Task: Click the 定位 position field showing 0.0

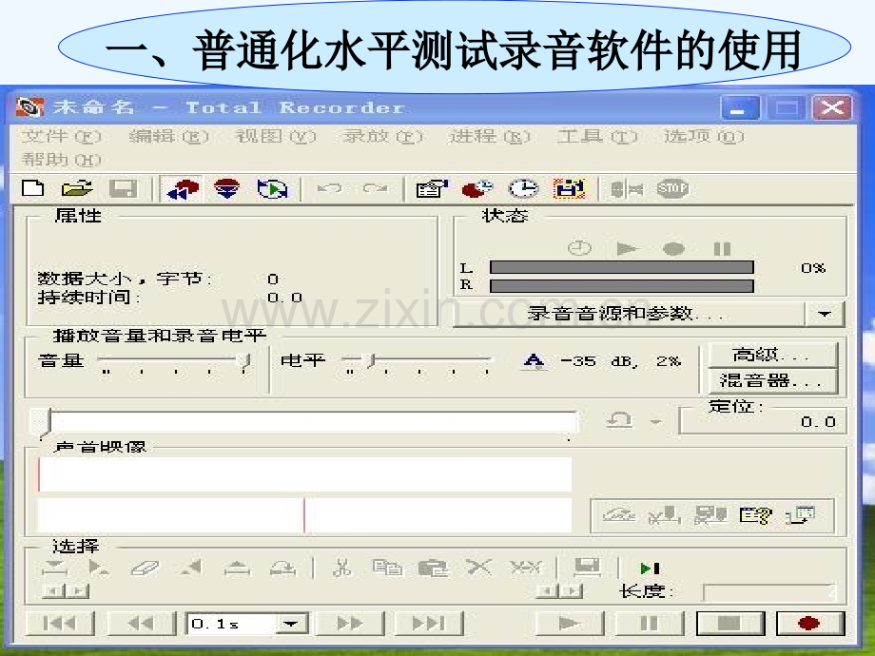Action: (762, 422)
